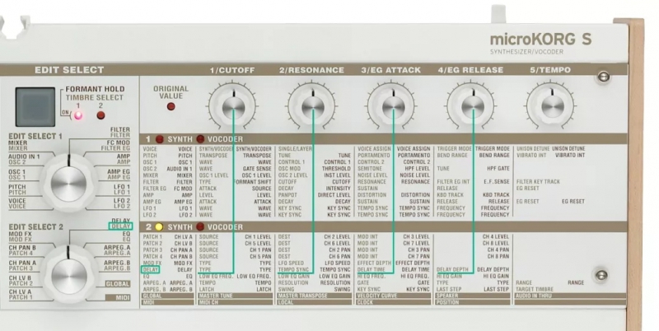
Task: Click the row 1 SYNTH red LED
Action: (159, 139)
